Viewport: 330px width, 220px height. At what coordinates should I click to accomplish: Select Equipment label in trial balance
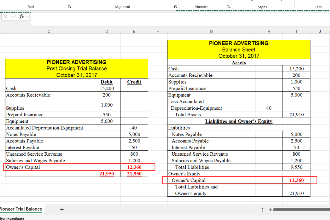tap(49, 121)
